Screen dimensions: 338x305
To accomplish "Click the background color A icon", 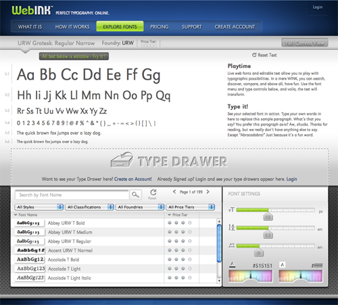I will (x=283, y=265).
